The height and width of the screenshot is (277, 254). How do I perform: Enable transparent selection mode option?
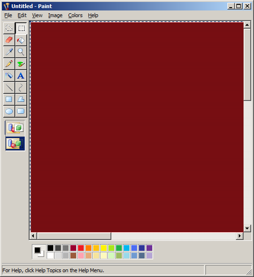point(15,143)
